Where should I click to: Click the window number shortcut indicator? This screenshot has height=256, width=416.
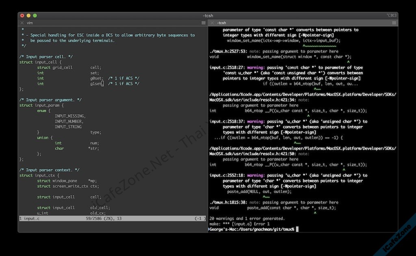click(x=392, y=15)
